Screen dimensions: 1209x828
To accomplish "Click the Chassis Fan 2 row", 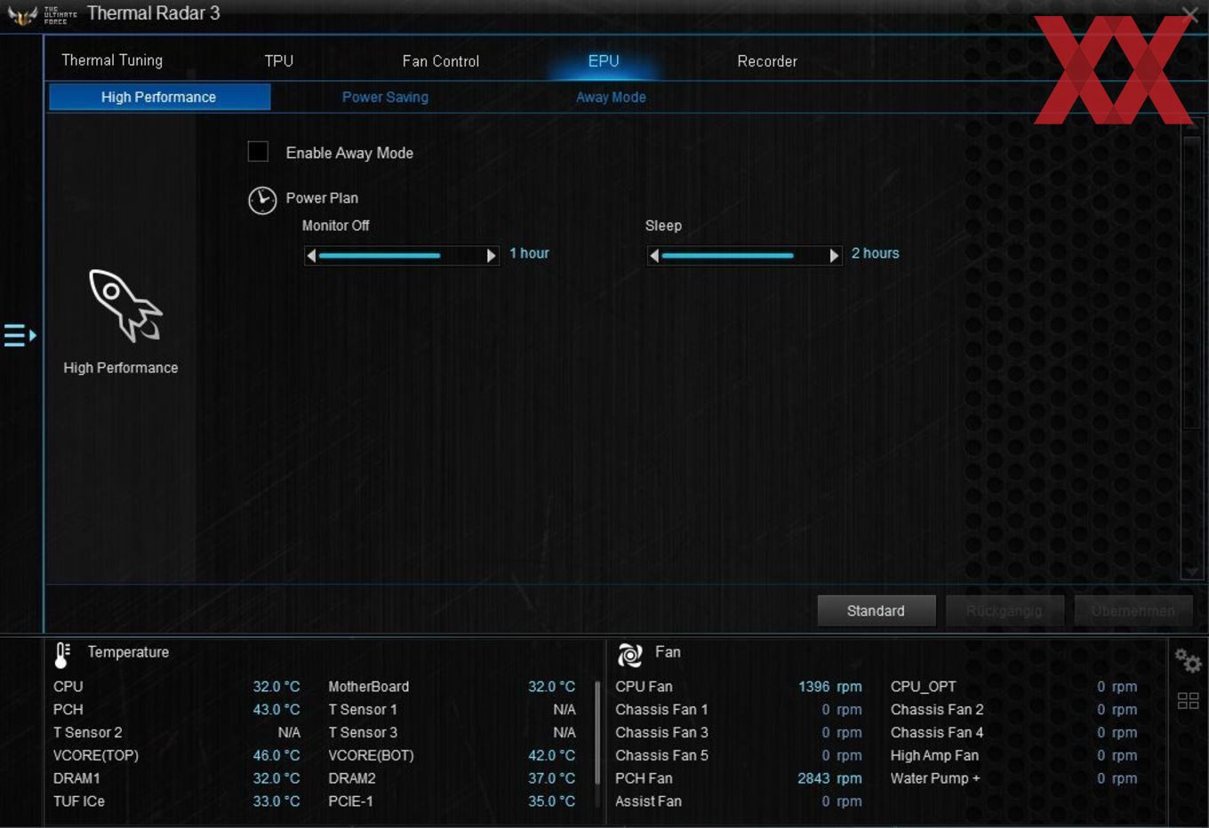I will (x=1013, y=710).
